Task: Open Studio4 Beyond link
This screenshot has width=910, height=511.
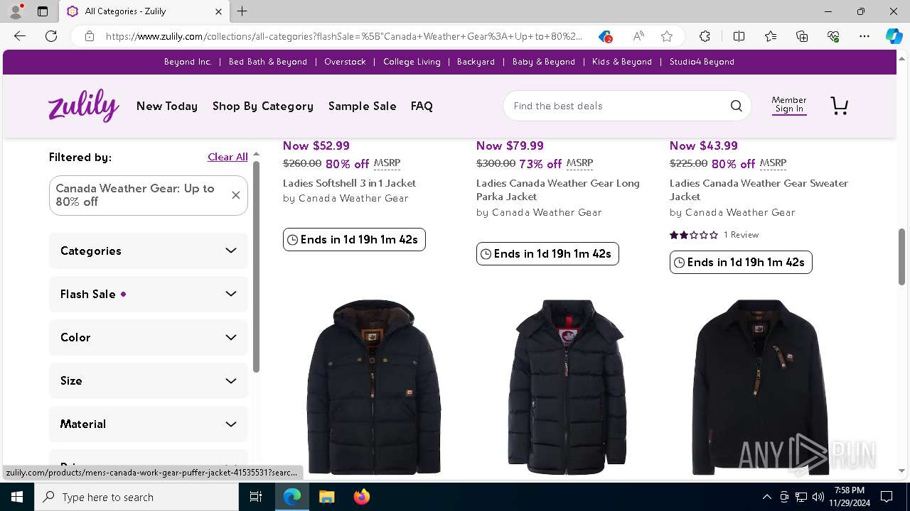Action: pyautogui.click(x=702, y=62)
